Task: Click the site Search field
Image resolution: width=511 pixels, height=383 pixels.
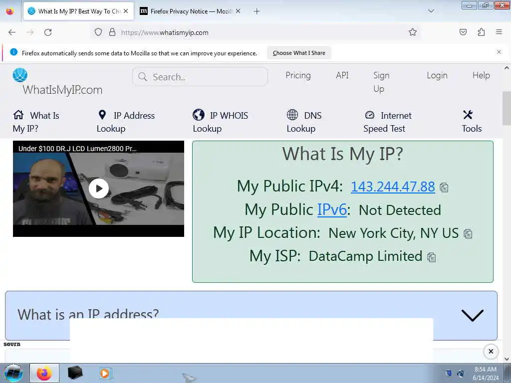Action: click(200, 77)
